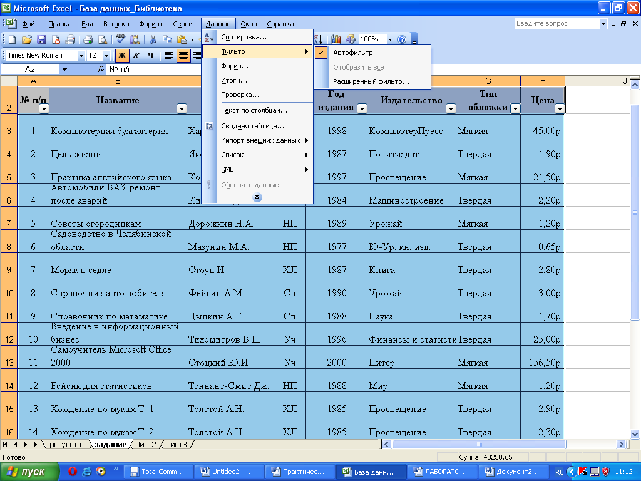Screen dimensions: 641x481
Task: Copy selection with the Copy icon
Action: click(167, 39)
